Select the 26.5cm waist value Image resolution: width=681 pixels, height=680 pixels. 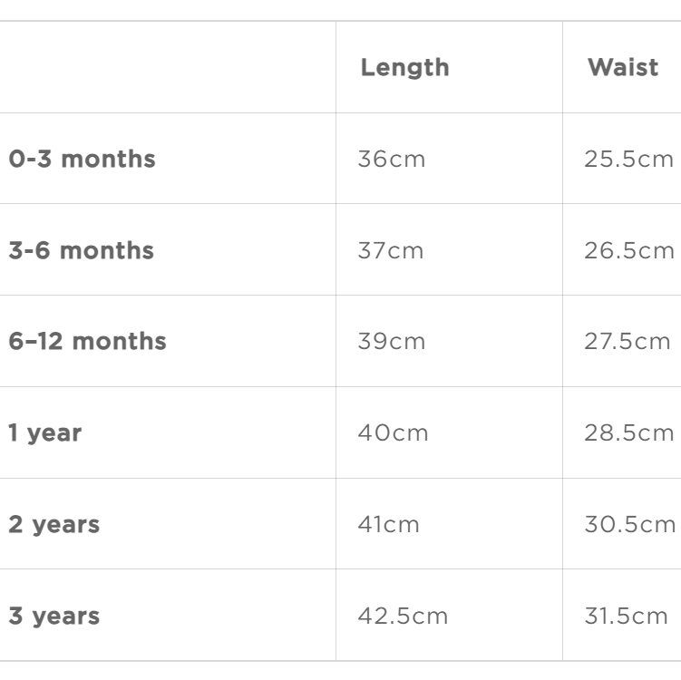(629, 250)
